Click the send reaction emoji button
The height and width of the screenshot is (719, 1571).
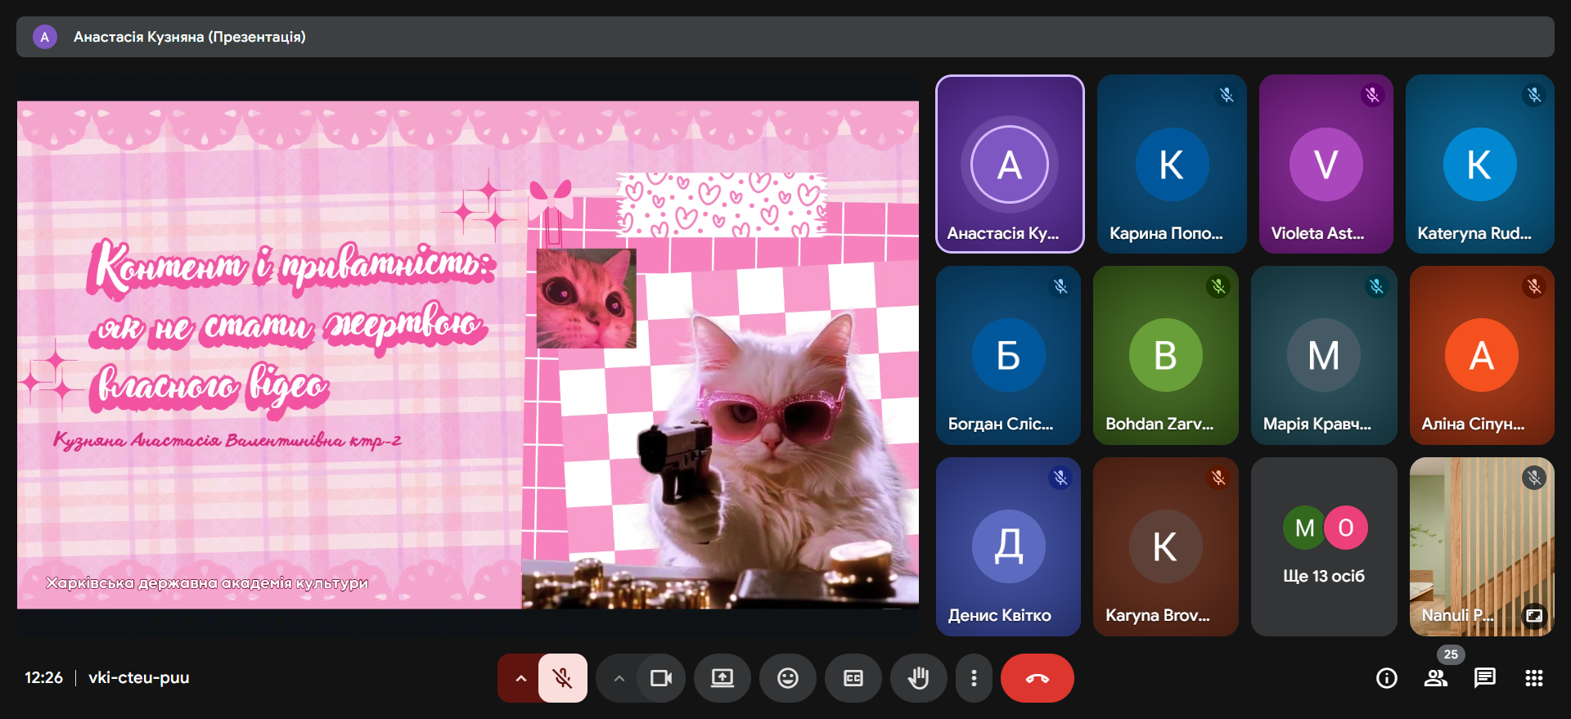click(x=787, y=678)
